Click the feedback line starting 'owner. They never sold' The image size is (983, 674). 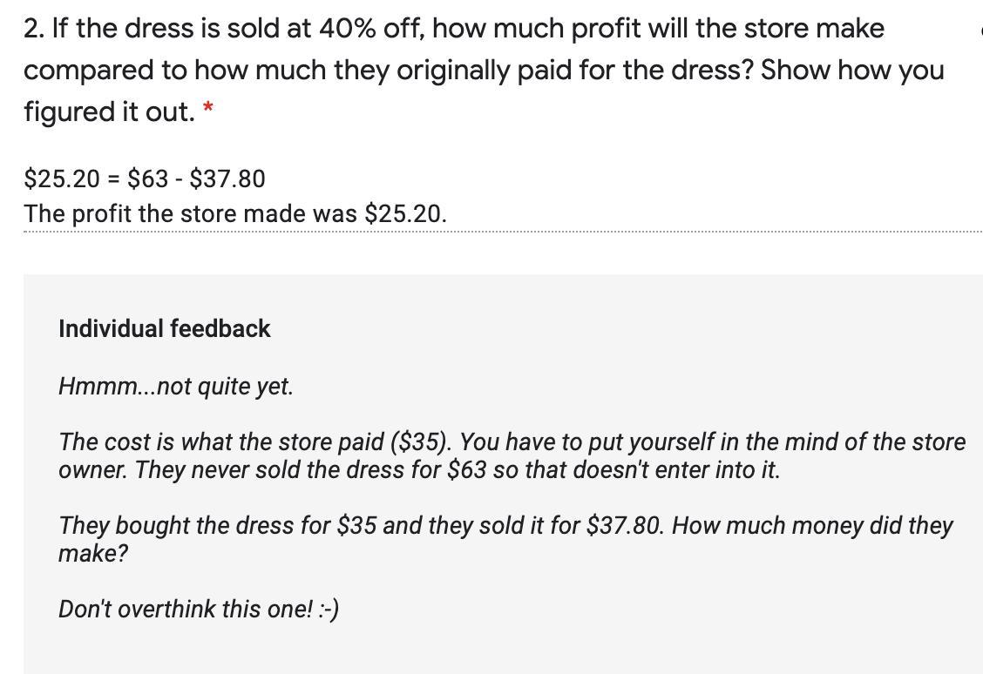coord(418,470)
